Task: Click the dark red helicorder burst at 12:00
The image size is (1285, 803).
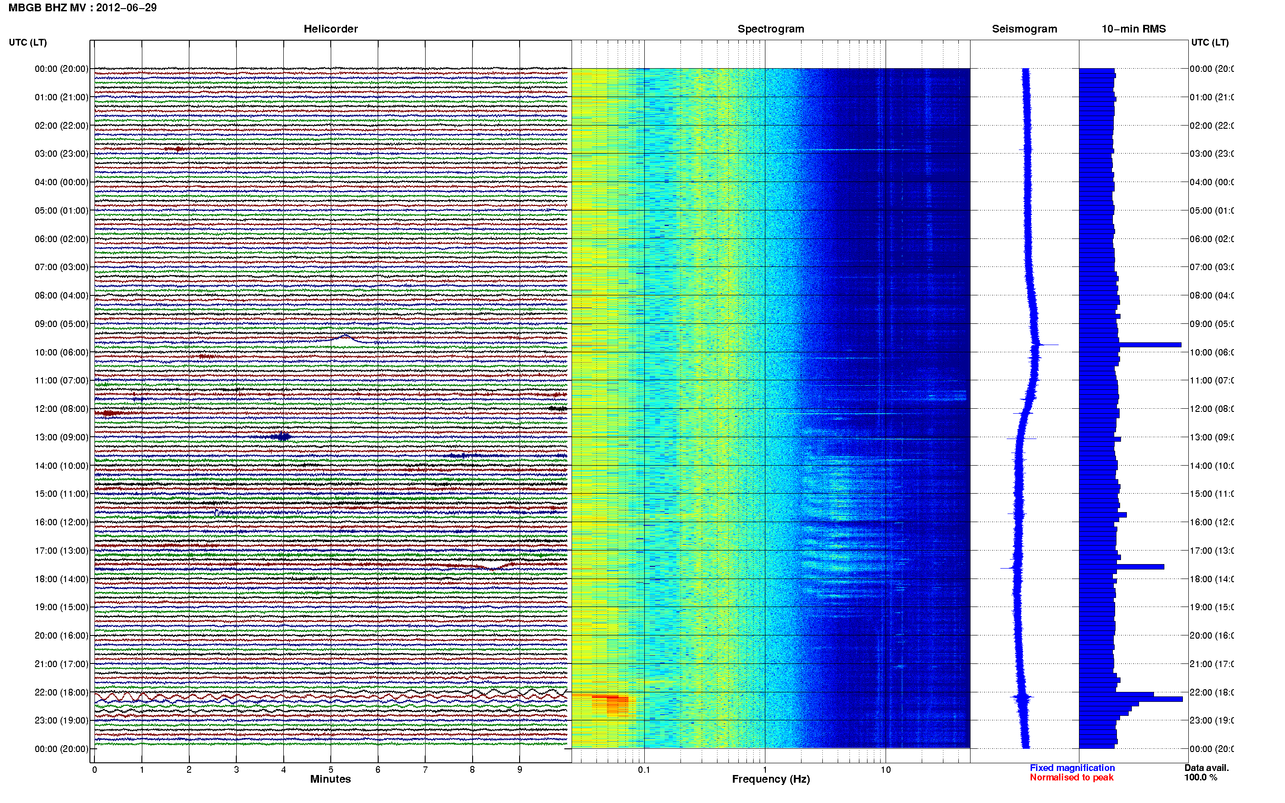Action: tap(110, 413)
